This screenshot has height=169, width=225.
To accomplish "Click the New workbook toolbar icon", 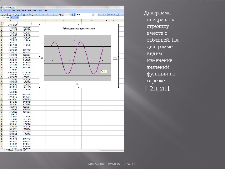I will (x=2, y=14).
